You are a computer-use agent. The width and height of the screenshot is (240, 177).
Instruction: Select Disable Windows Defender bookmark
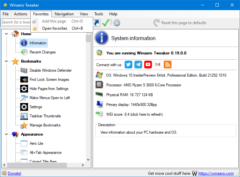click(x=51, y=70)
